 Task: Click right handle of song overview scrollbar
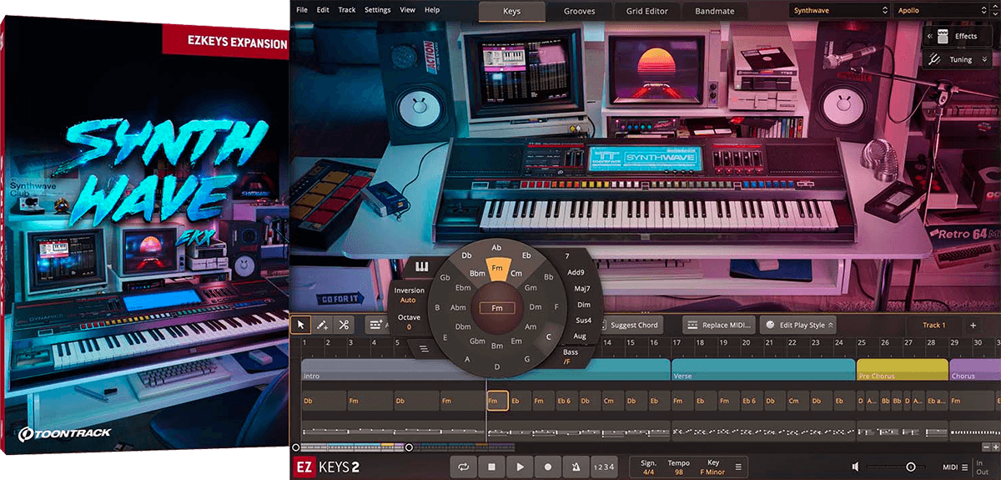tap(409, 448)
